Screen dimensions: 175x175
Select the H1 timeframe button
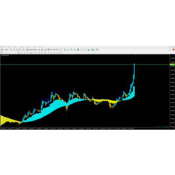48,52
